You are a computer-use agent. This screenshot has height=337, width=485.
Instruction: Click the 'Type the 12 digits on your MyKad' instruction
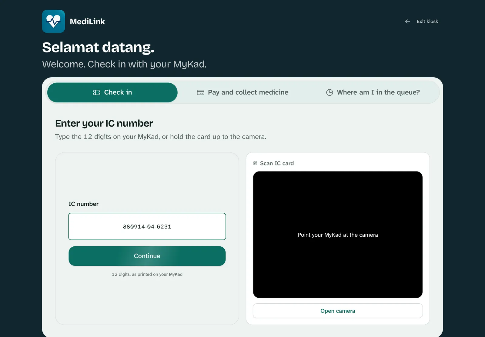point(161,137)
